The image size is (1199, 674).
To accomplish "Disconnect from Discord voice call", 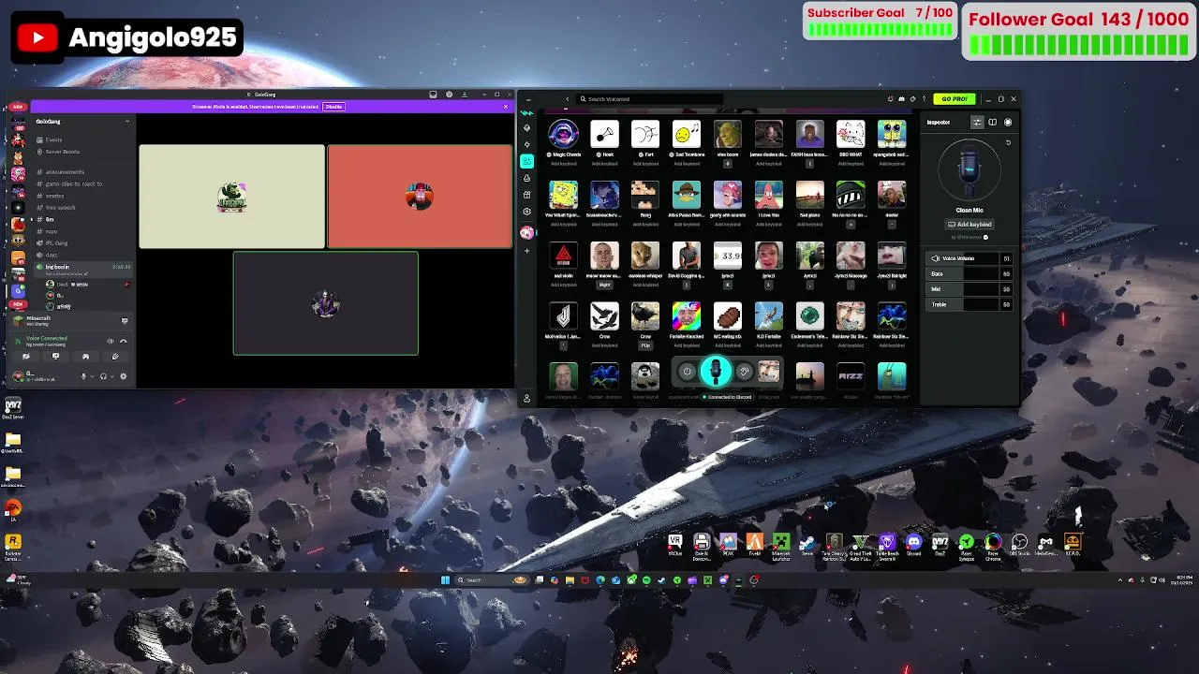I will point(123,341).
